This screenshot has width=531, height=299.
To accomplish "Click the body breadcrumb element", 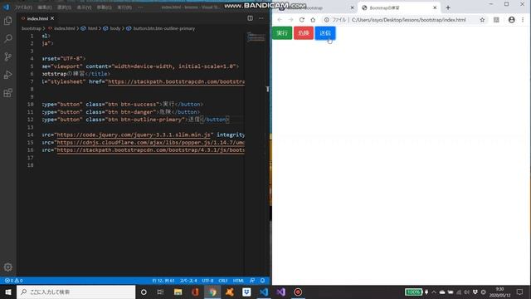I will tap(112, 28).
